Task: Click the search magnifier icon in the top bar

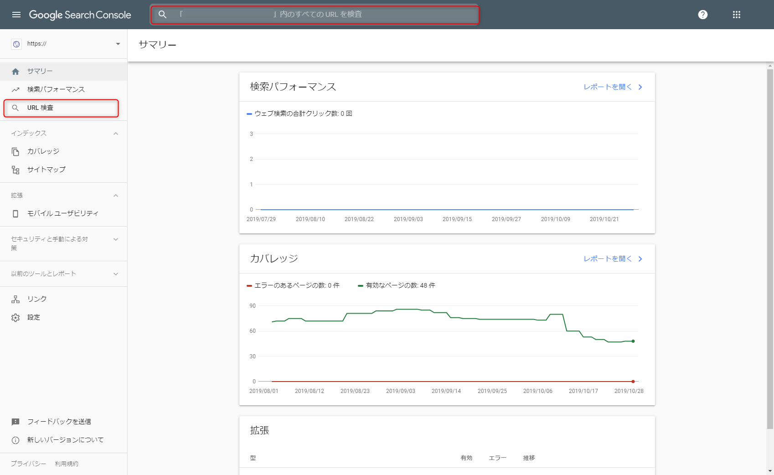Action: coord(162,15)
